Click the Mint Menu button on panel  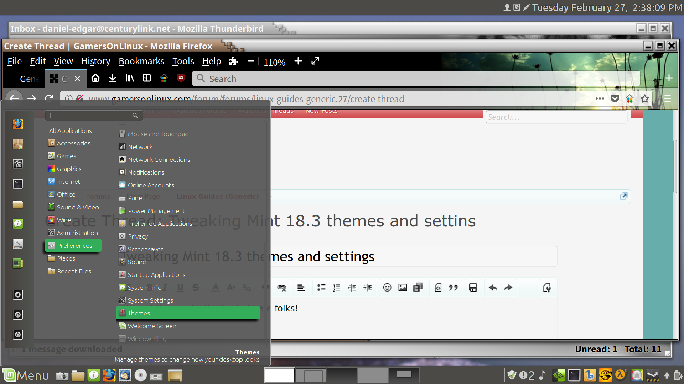tap(26, 375)
